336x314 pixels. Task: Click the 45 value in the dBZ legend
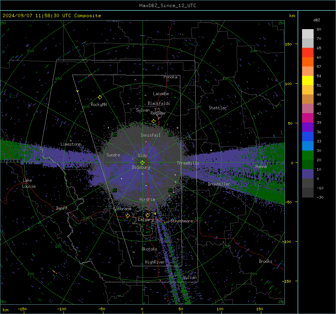319,104
